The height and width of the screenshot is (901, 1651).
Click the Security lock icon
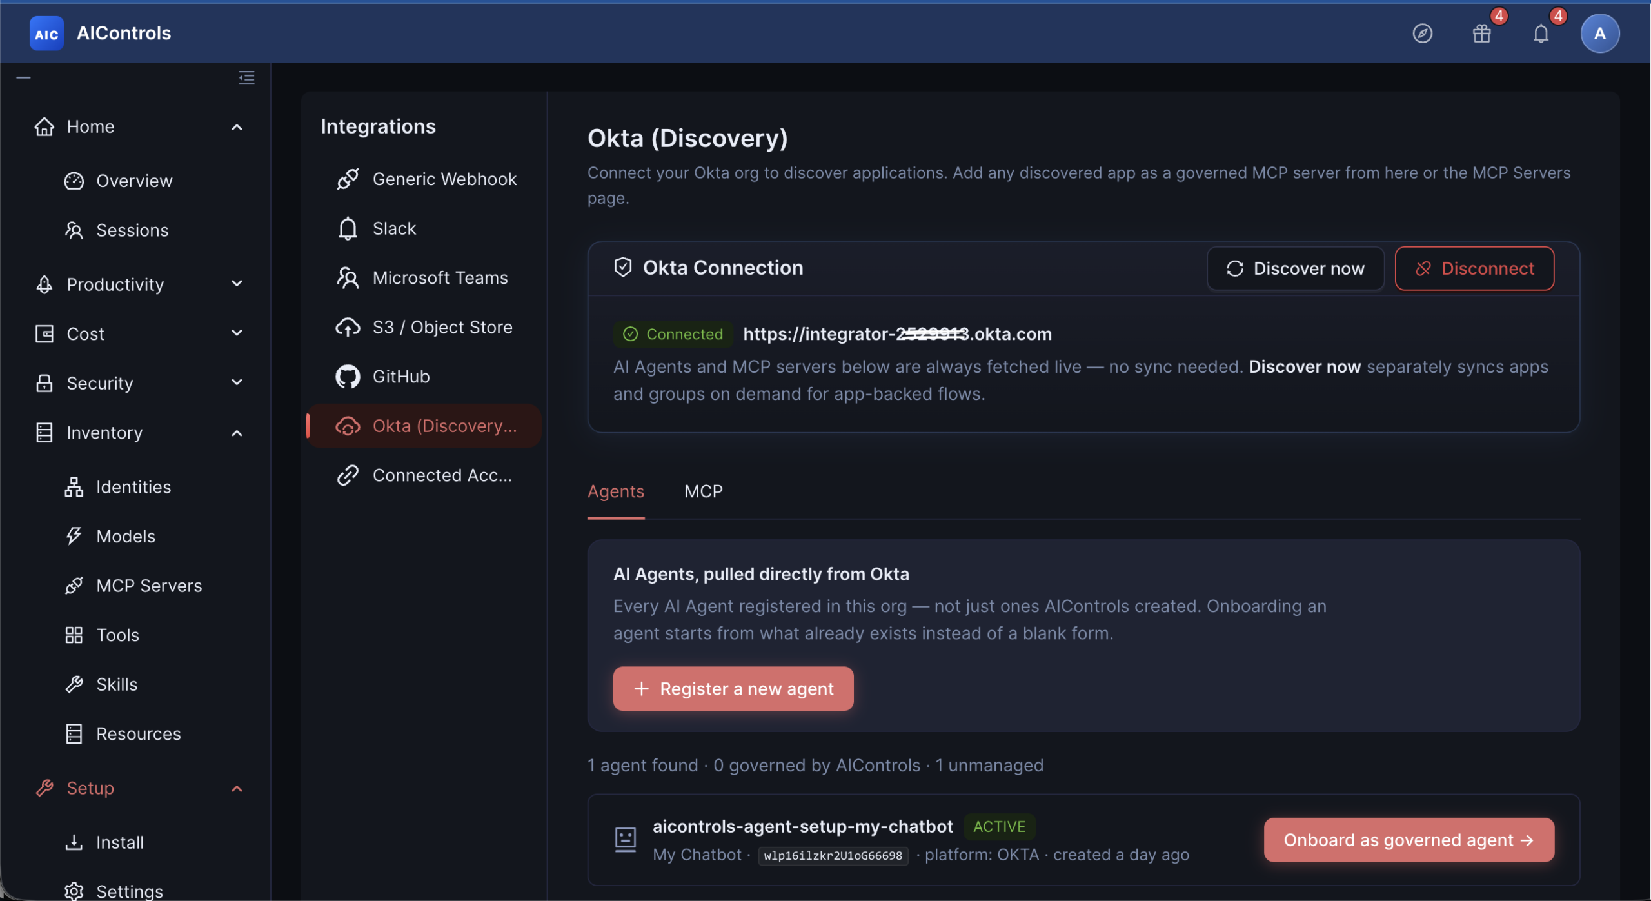44,383
